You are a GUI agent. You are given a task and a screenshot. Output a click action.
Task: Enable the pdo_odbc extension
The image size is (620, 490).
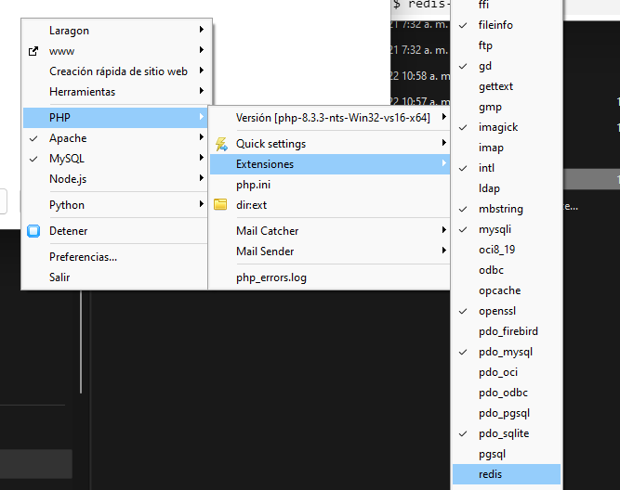pos(507,393)
